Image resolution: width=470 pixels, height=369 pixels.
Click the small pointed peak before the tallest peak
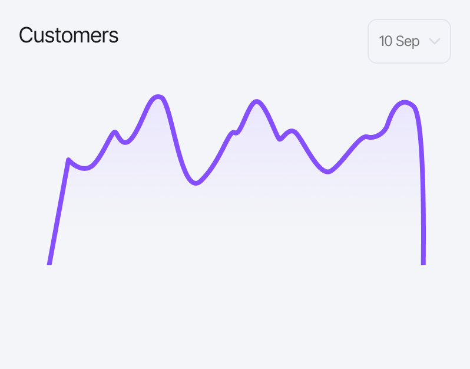tap(115, 132)
